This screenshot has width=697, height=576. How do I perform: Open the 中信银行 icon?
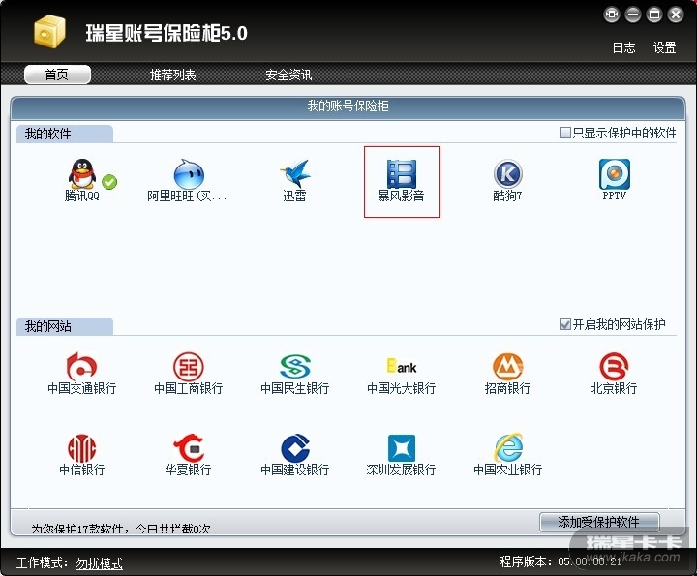point(81,448)
